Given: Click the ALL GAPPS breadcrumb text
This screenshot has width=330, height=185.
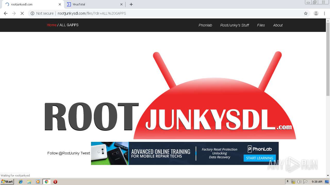Looking at the screenshot, I should (69, 25).
